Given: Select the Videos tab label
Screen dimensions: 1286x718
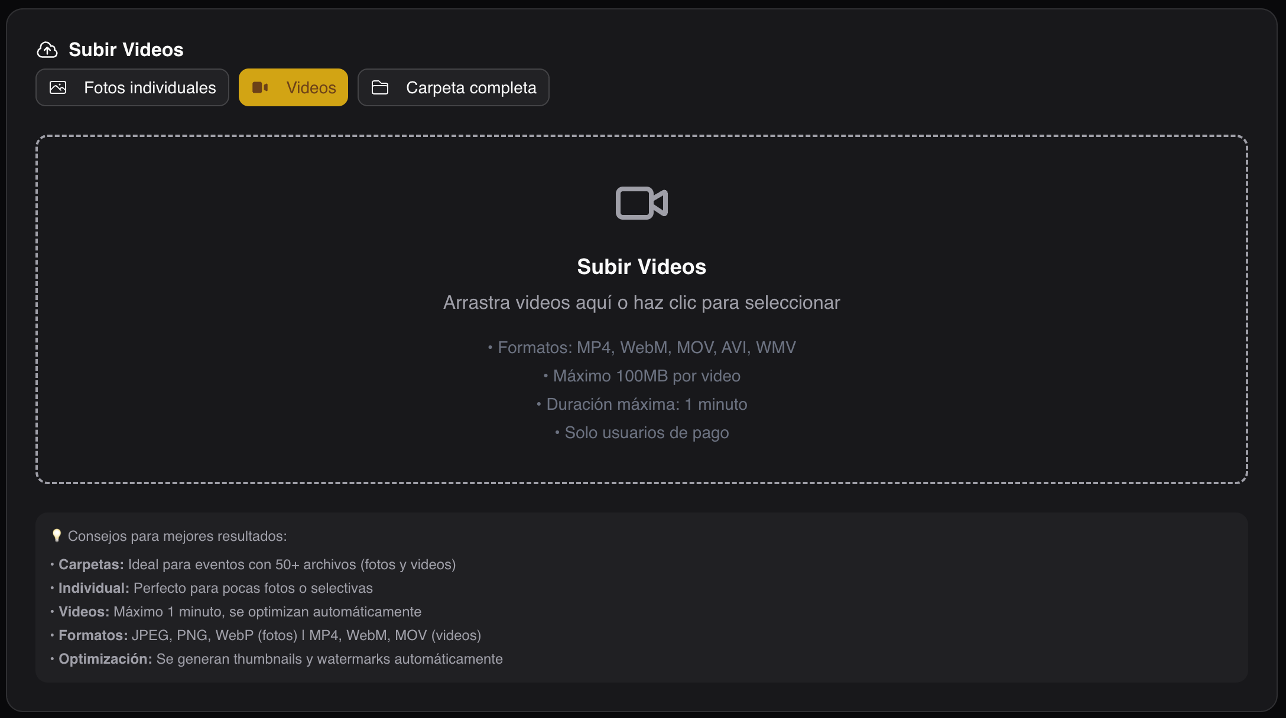Looking at the screenshot, I should [311, 87].
